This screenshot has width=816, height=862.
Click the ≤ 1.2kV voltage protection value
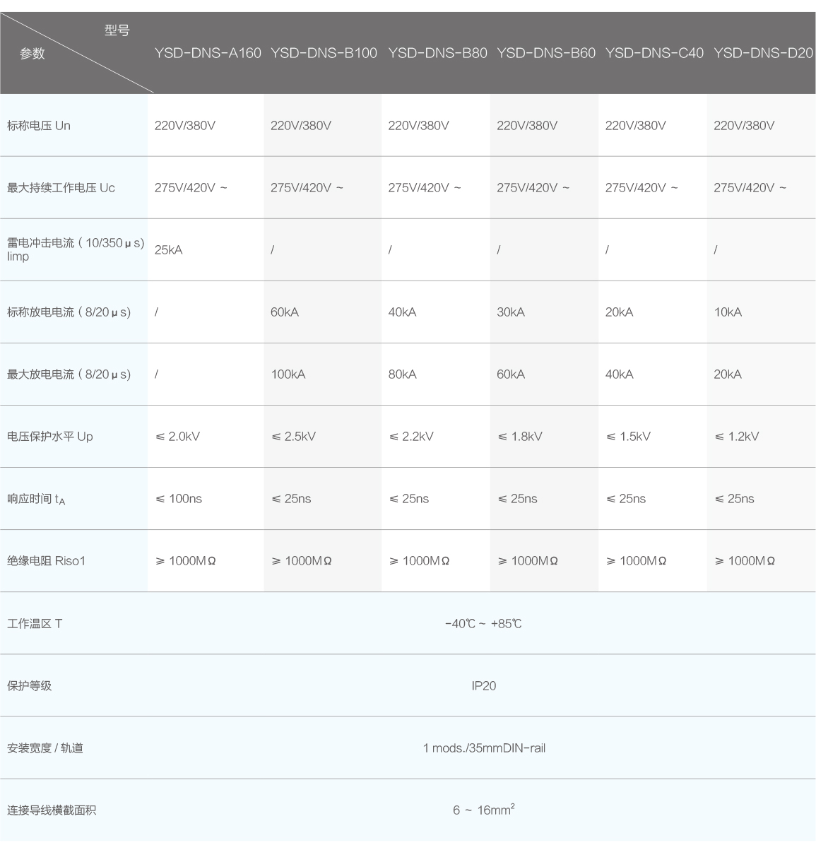click(737, 437)
